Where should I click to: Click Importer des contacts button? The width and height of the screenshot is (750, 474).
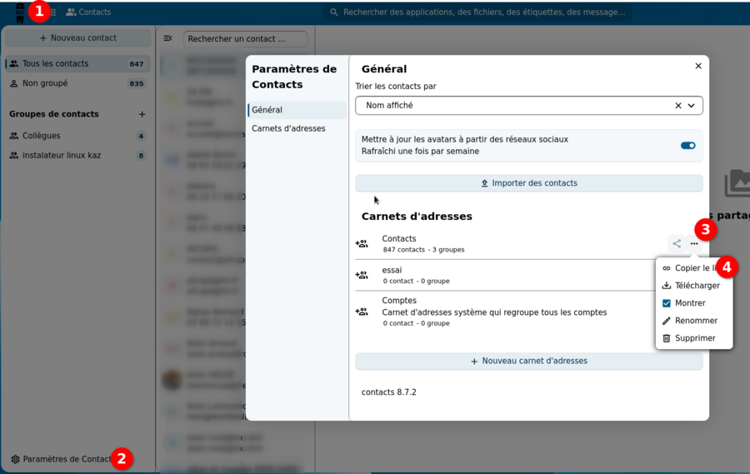coord(529,183)
